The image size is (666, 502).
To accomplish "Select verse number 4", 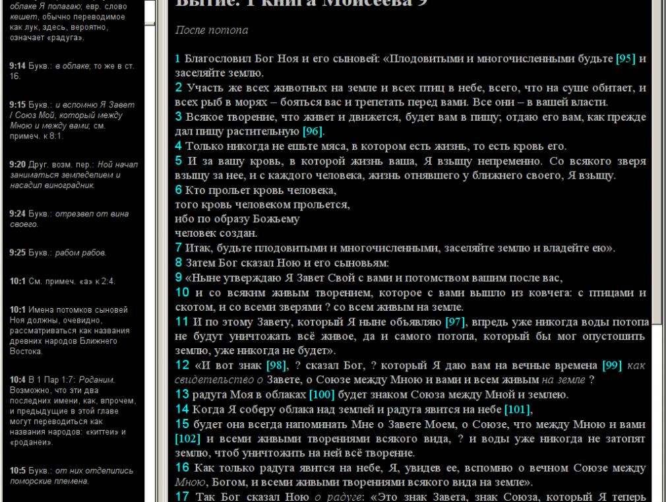I will pyautogui.click(x=179, y=146).
